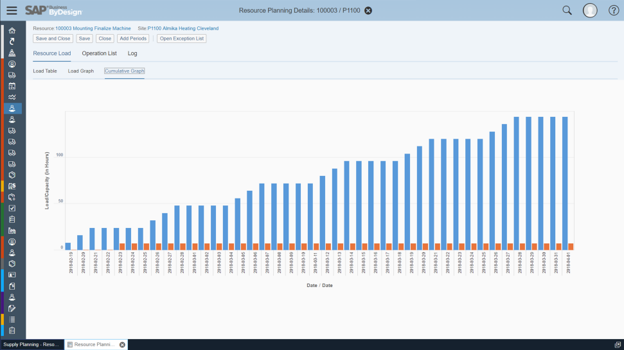Go to Home in sidebar
This screenshot has width=624, height=350.
point(12,31)
